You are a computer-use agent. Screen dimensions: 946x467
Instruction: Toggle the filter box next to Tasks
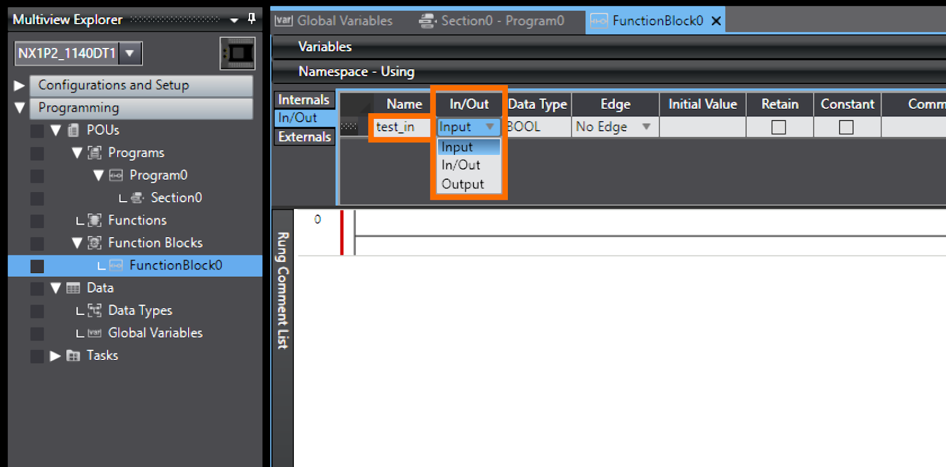(37, 356)
